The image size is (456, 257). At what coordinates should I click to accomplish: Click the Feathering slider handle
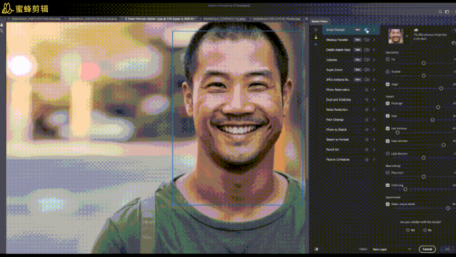pyautogui.click(x=405, y=189)
